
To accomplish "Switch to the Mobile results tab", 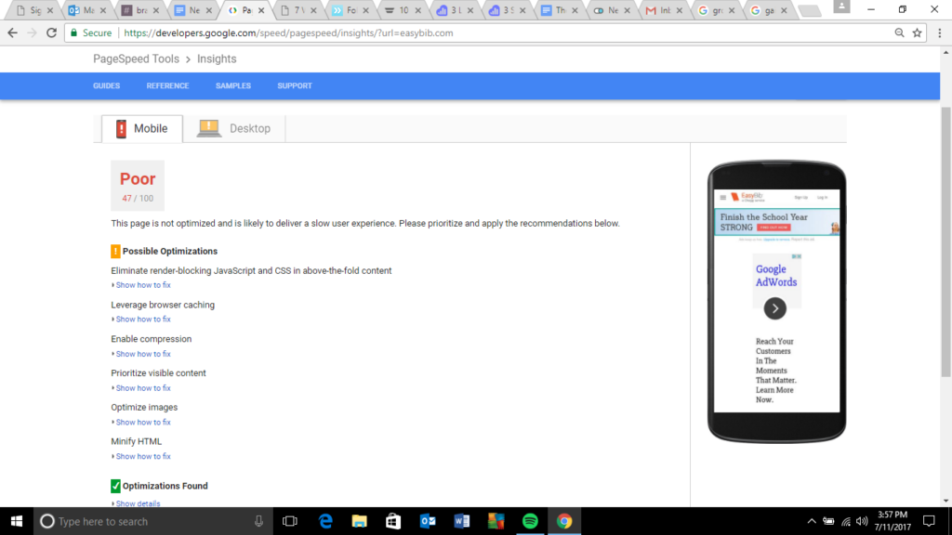I will (x=142, y=128).
